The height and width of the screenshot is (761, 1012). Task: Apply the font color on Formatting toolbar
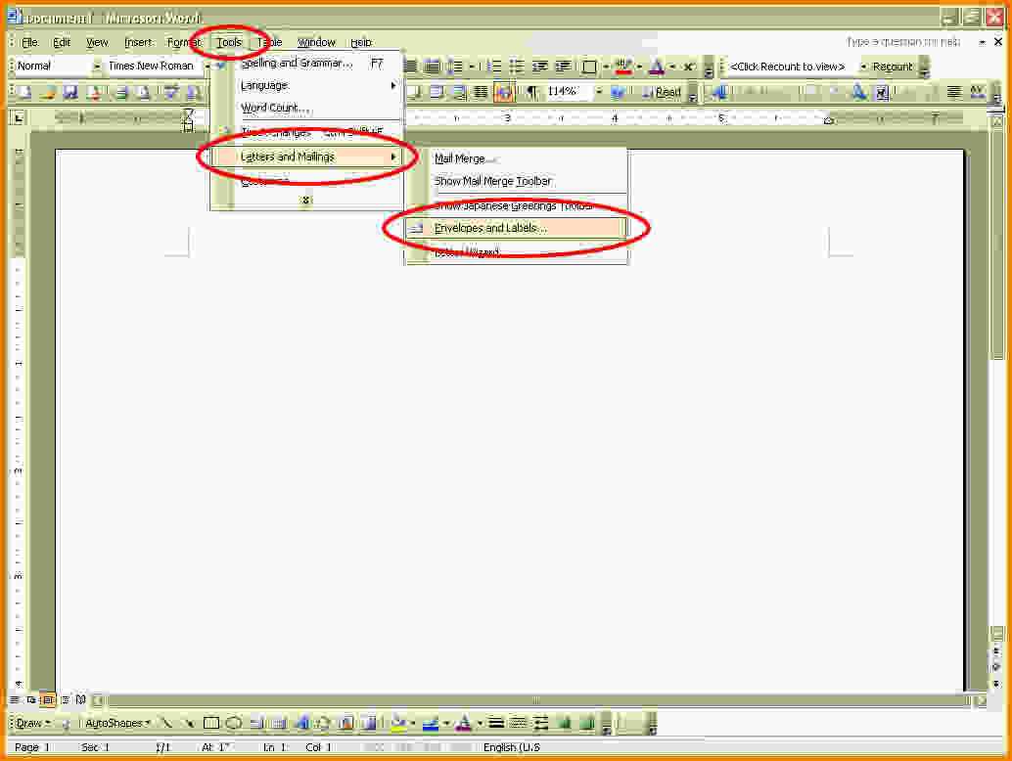pyautogui.click(x=657, y=66)
